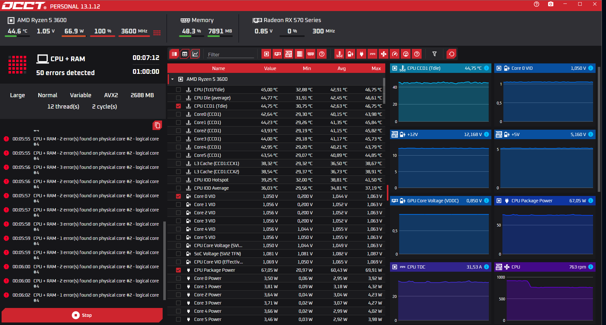
Task: Select the CPU Core VID (Effectiv... row
Action: coord(276,262)
